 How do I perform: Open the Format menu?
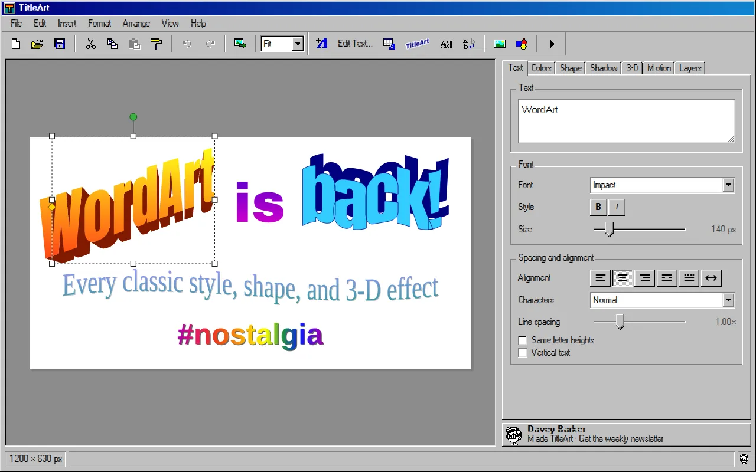pyautogui.click(x=99, y=24)
